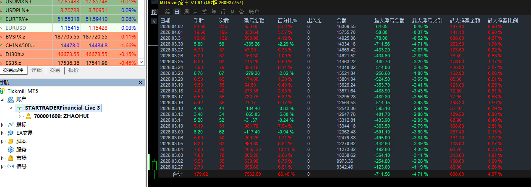Click the 指标 indicators chart icon
531x187 pixels.
pos(11,124)
